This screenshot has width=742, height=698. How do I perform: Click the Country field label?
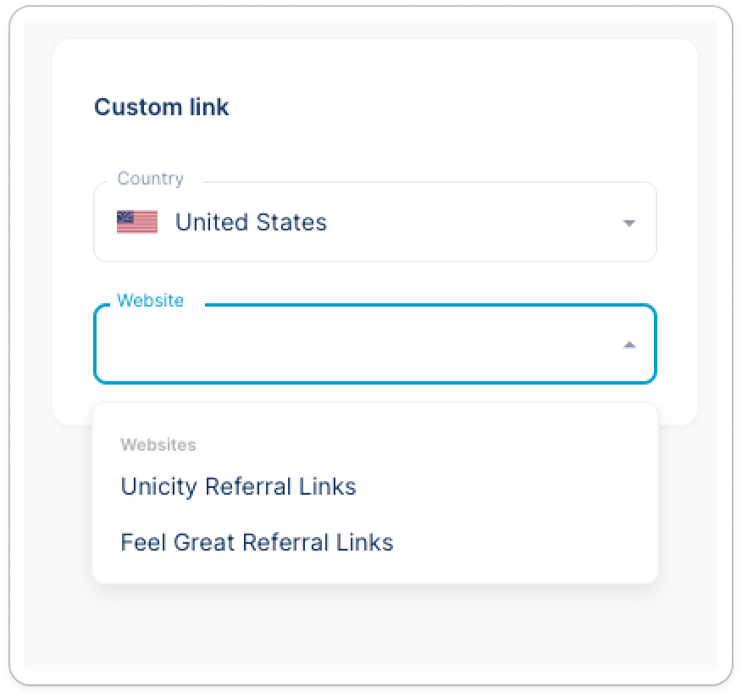150,179
